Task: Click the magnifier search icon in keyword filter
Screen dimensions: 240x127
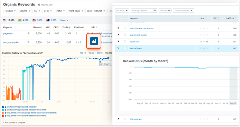Action: point(155,10)
